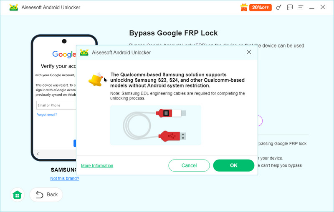Click the 20% OFF gift promotion
Viewport: 334px width, 212px height.
tap(256, 7)
